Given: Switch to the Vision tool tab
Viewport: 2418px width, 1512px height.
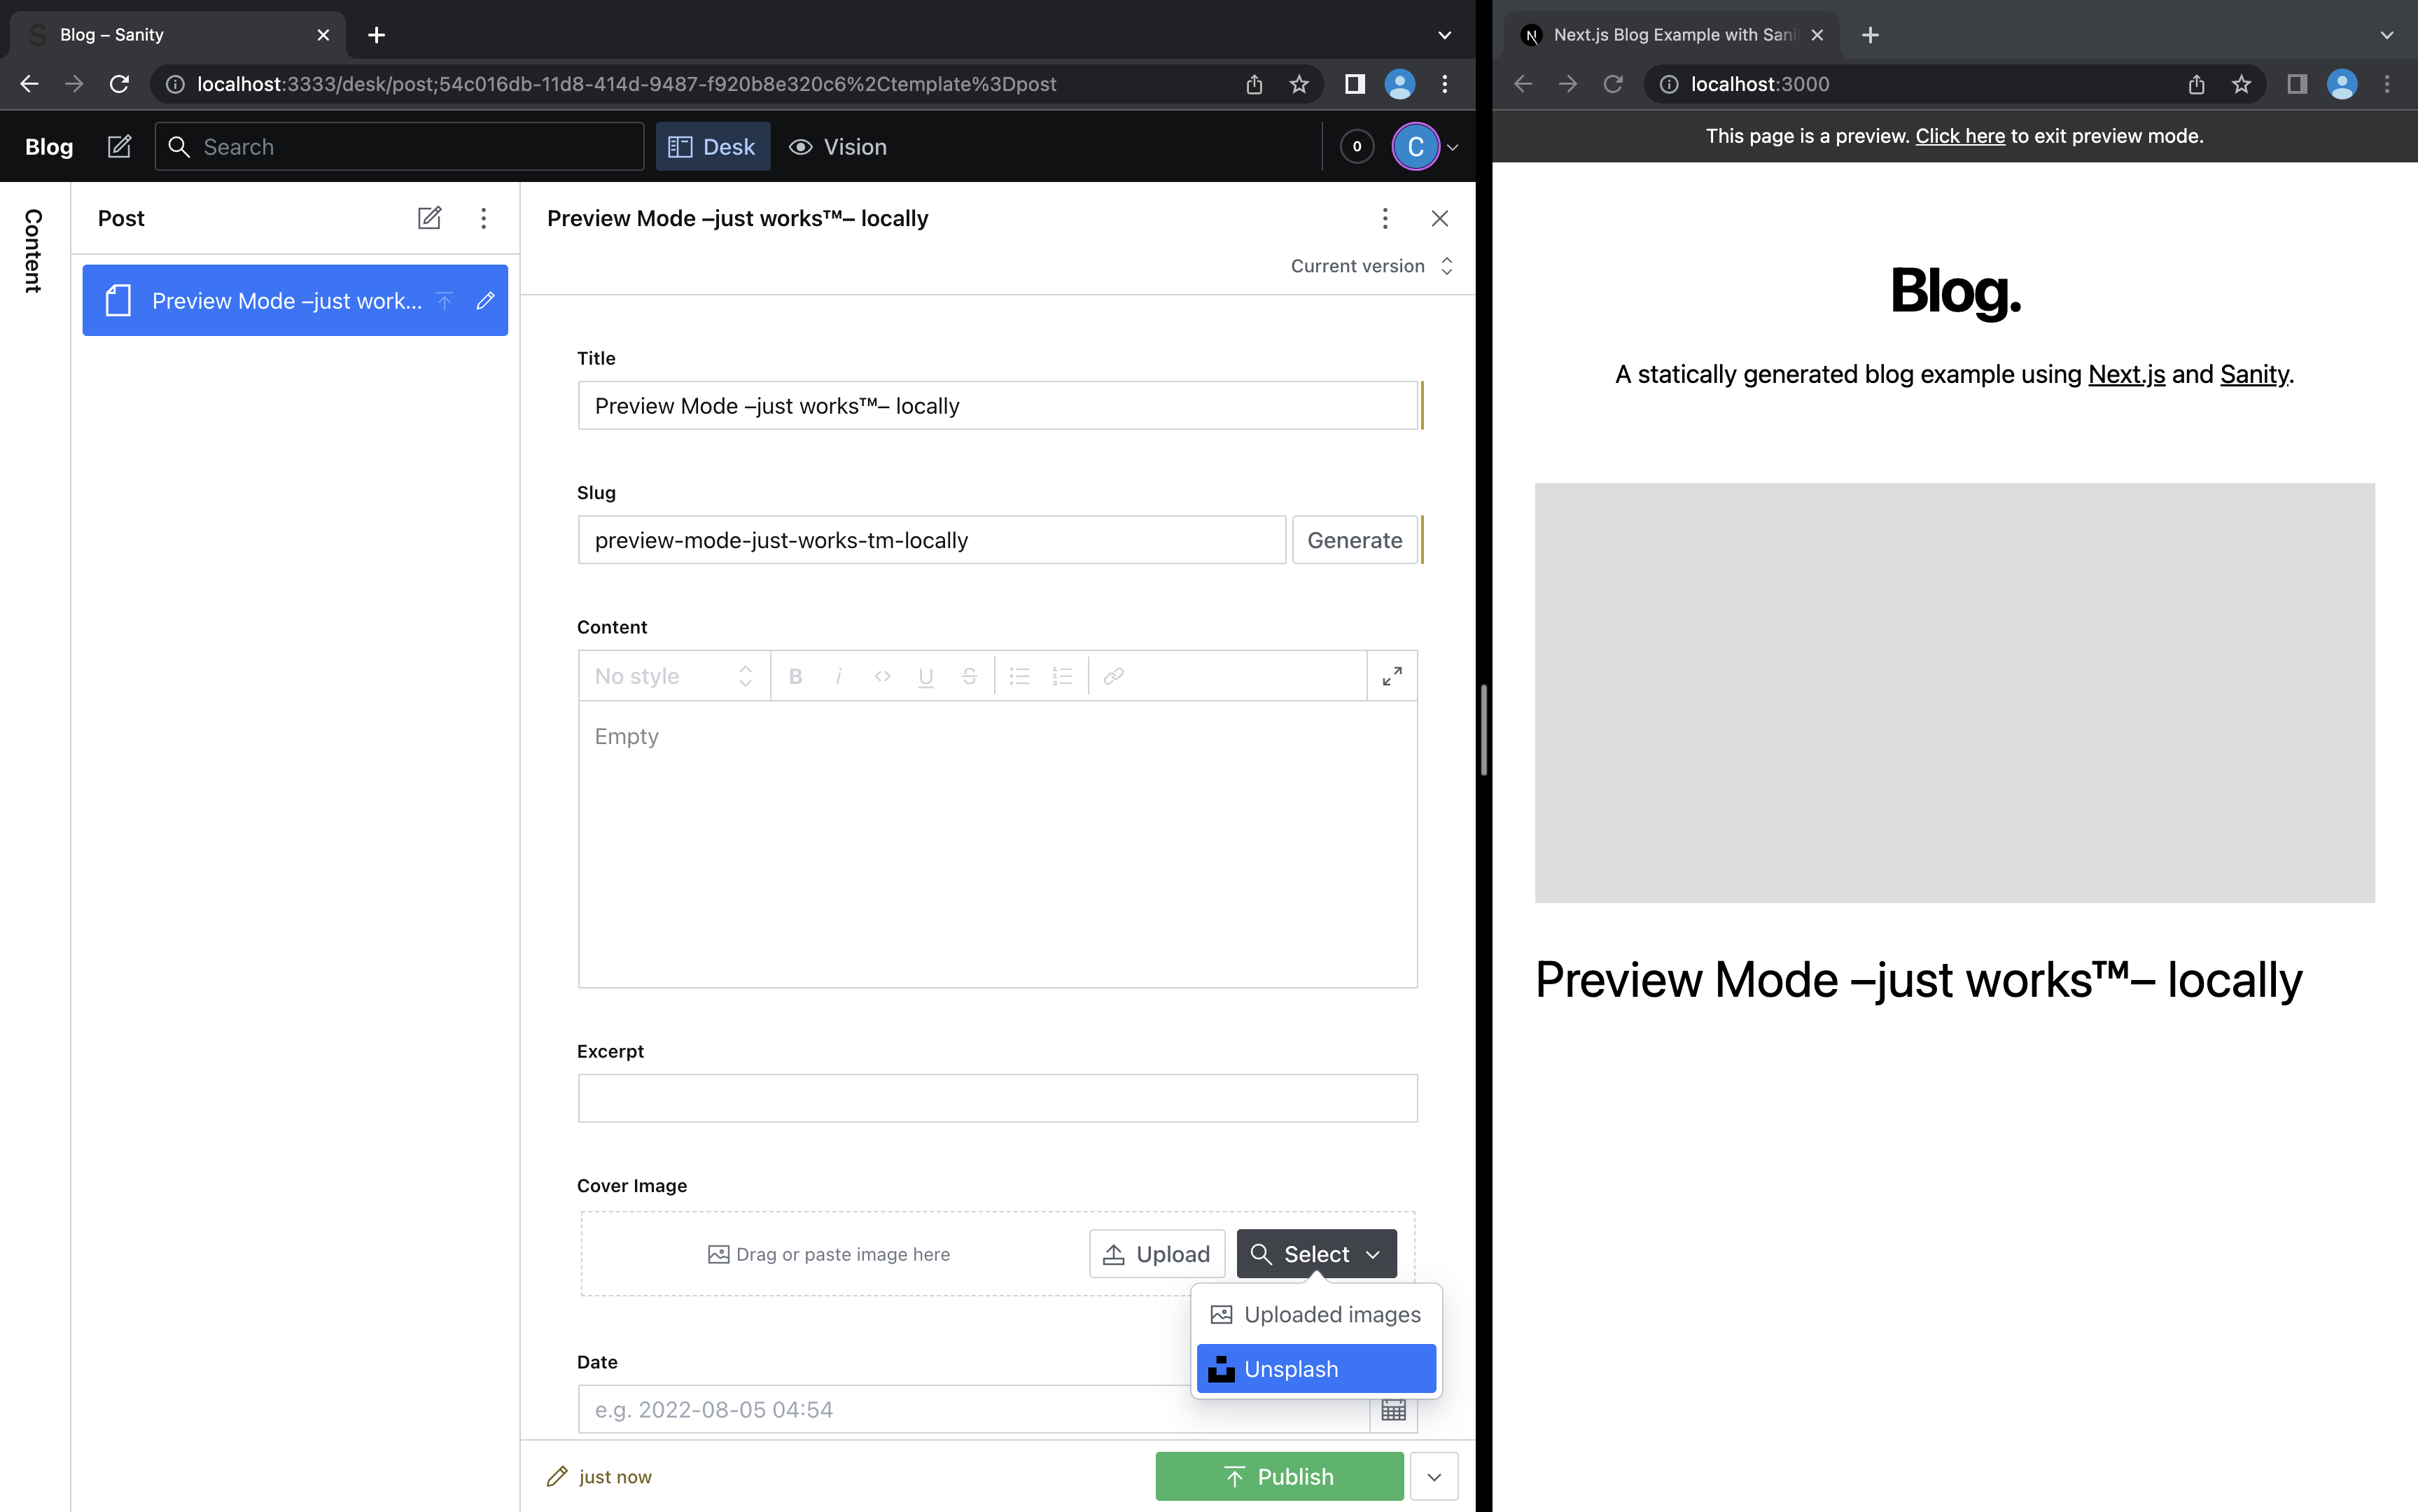Looking at the screenshot, I should [x=838, y=147].
